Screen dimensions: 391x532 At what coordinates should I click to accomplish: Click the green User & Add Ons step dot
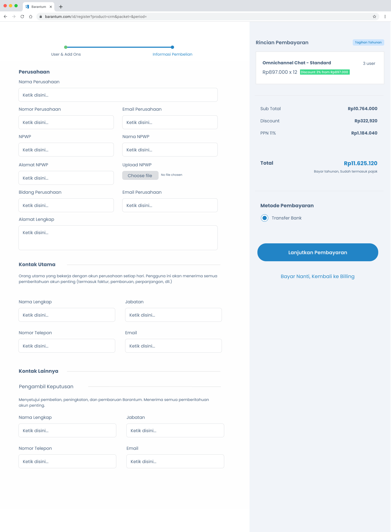click(x=66, y=47)
